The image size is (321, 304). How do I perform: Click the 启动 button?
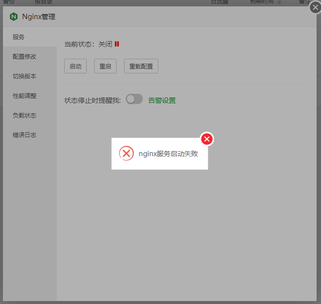pyautogui.click(x=75, y=66)
